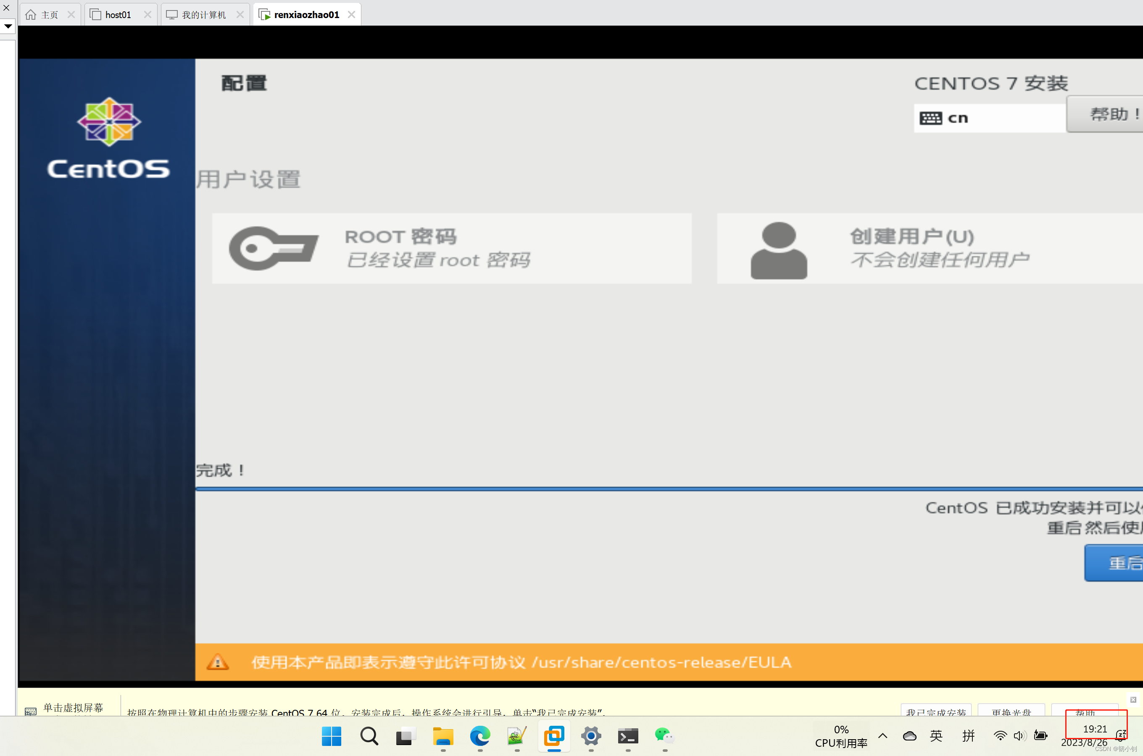Open VMware Workstation from the taskbar
The height and width of the screenshot is (756, 1143).
tap(554, 736)
